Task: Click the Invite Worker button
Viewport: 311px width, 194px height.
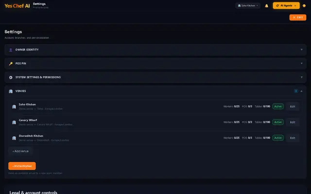Action: (22, 166)
